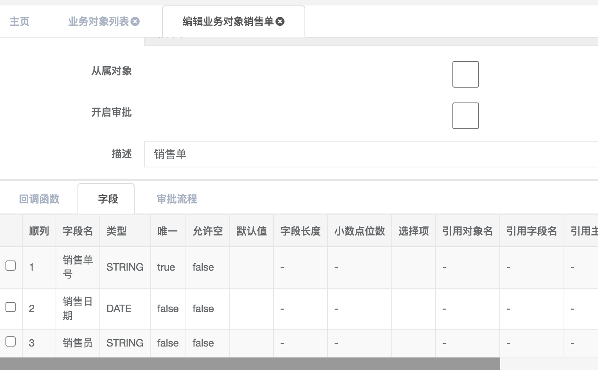Toggle the 从属对象 checkbox
The width and height of the screenshot is (598, 370).
(466, 74)
